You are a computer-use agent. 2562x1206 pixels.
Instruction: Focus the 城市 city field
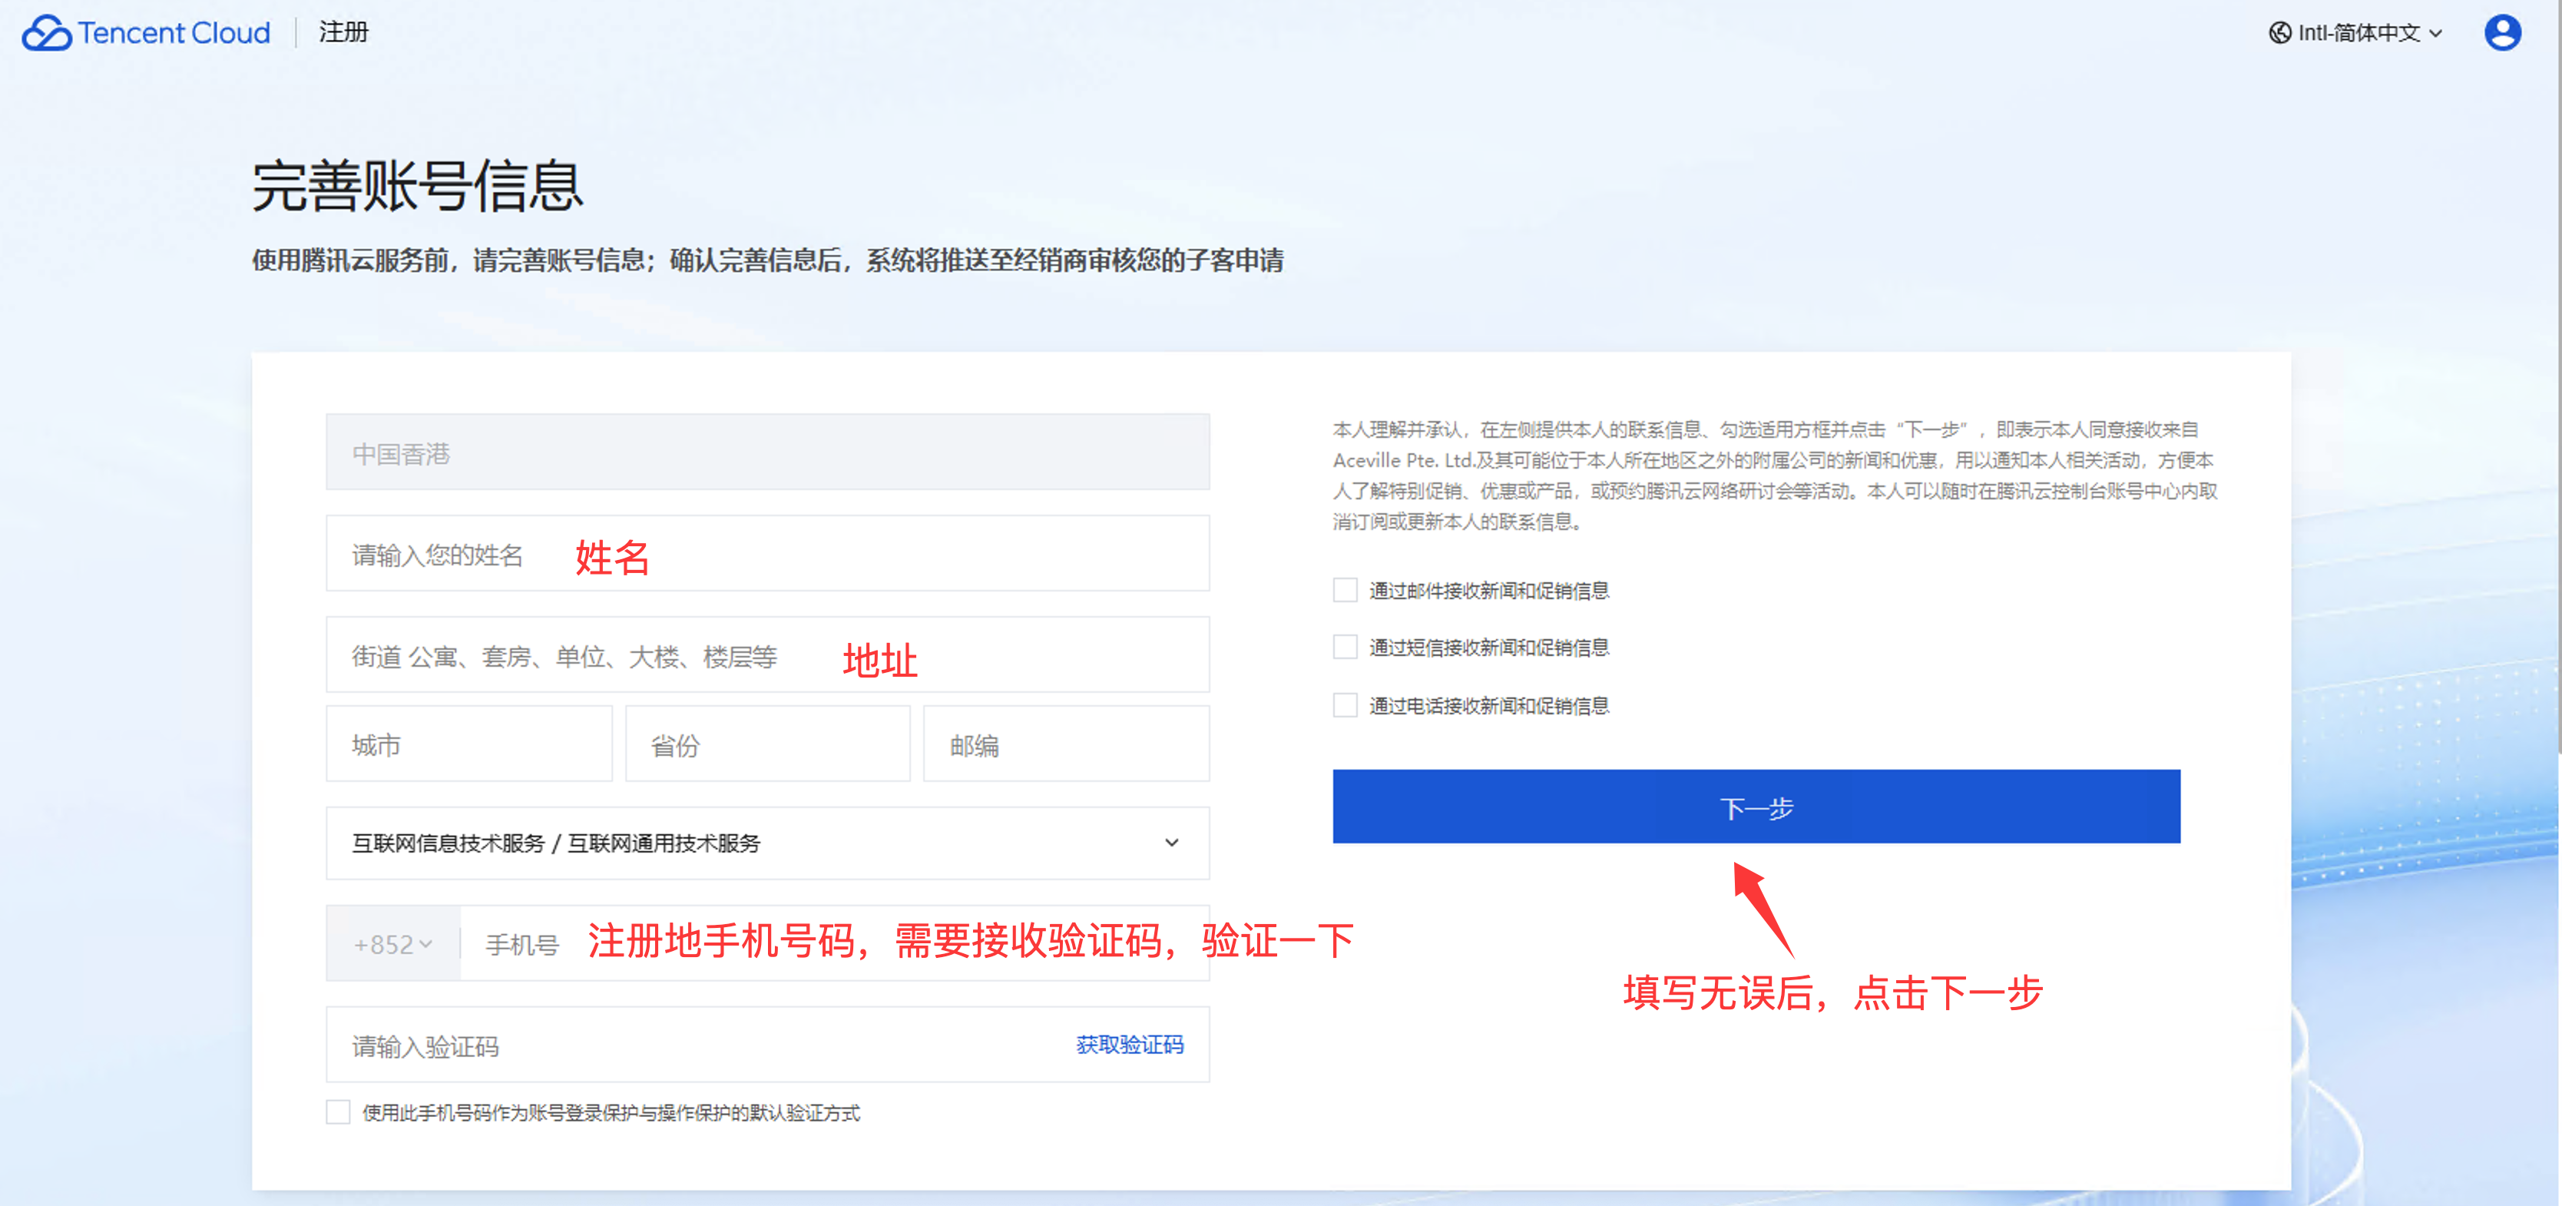click(x=468, y=744)
